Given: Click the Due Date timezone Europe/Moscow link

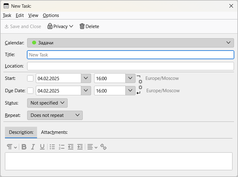Looking at the screenshot, I should click(163, 91).
